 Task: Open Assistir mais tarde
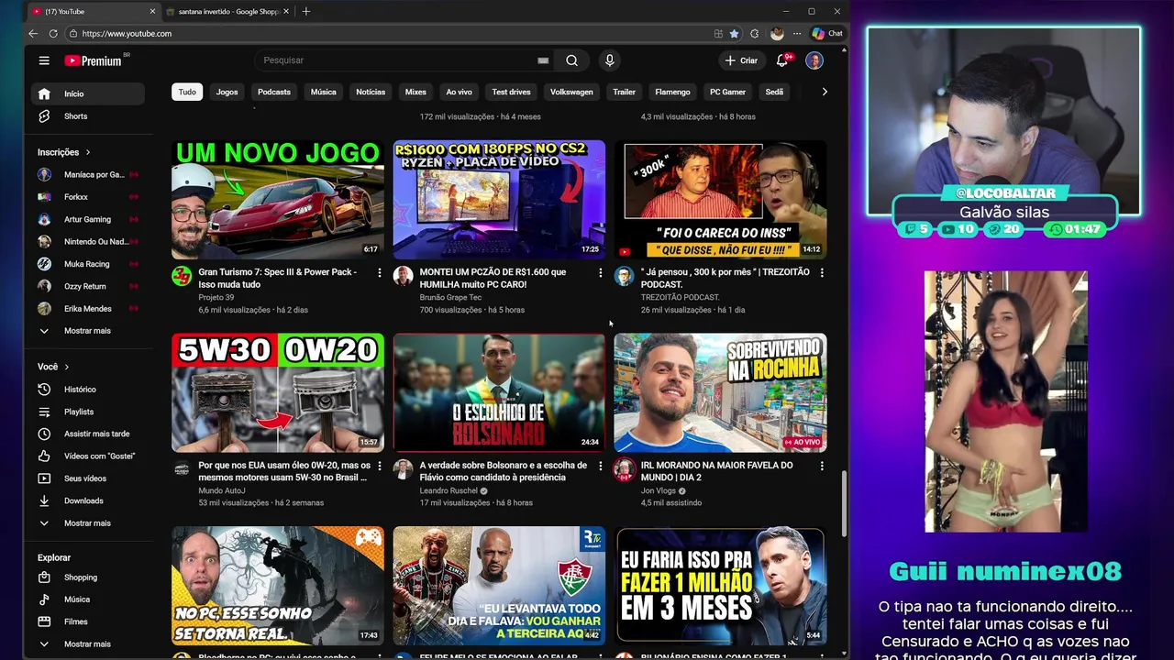click(89, 434)
